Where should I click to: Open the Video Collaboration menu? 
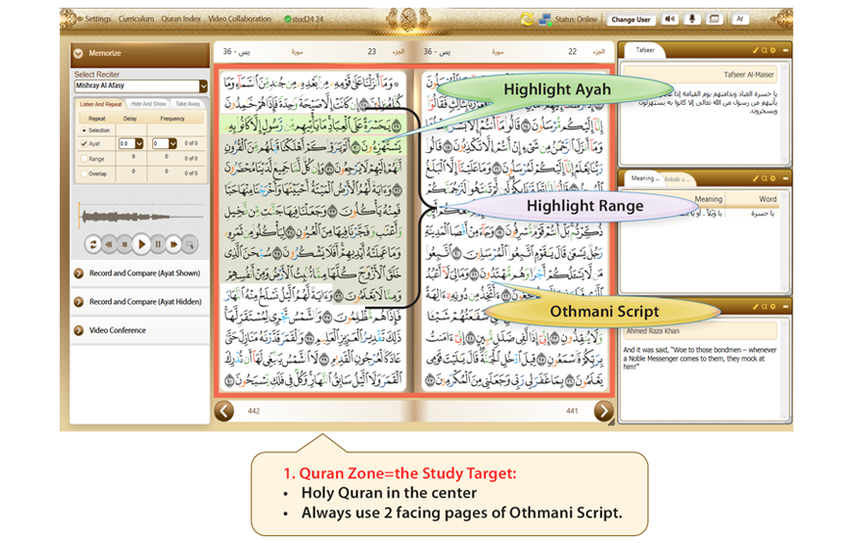point(240,19)
